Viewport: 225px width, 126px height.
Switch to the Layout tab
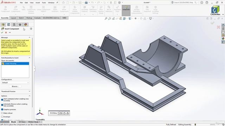pos(13,18)
